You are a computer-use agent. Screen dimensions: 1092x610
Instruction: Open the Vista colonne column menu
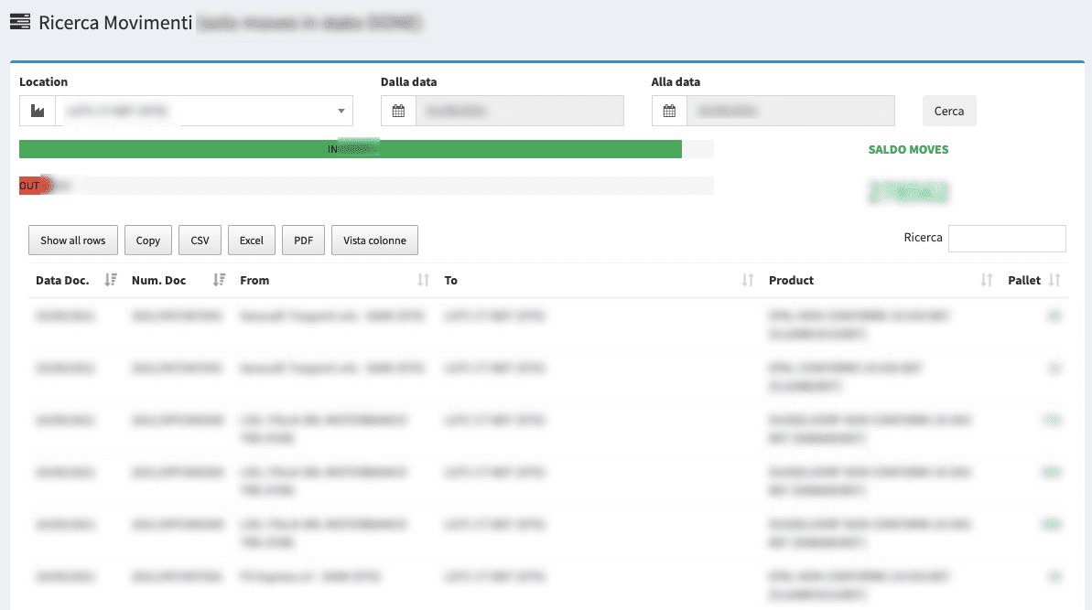tap(374, 241)
